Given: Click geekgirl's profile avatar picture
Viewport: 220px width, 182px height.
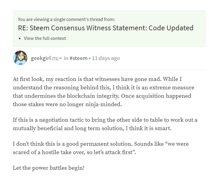Looking at the screenshot, I should (20, 58).
